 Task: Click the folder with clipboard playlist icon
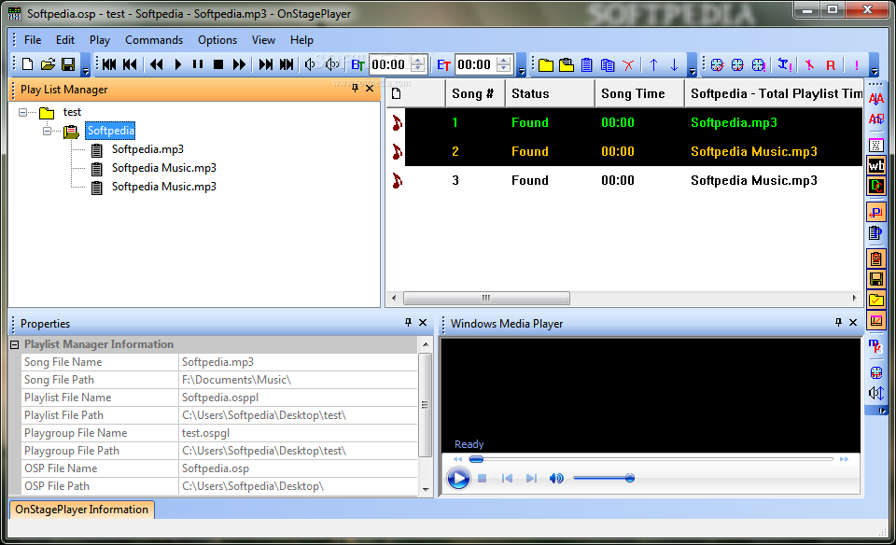pos(567,65)
